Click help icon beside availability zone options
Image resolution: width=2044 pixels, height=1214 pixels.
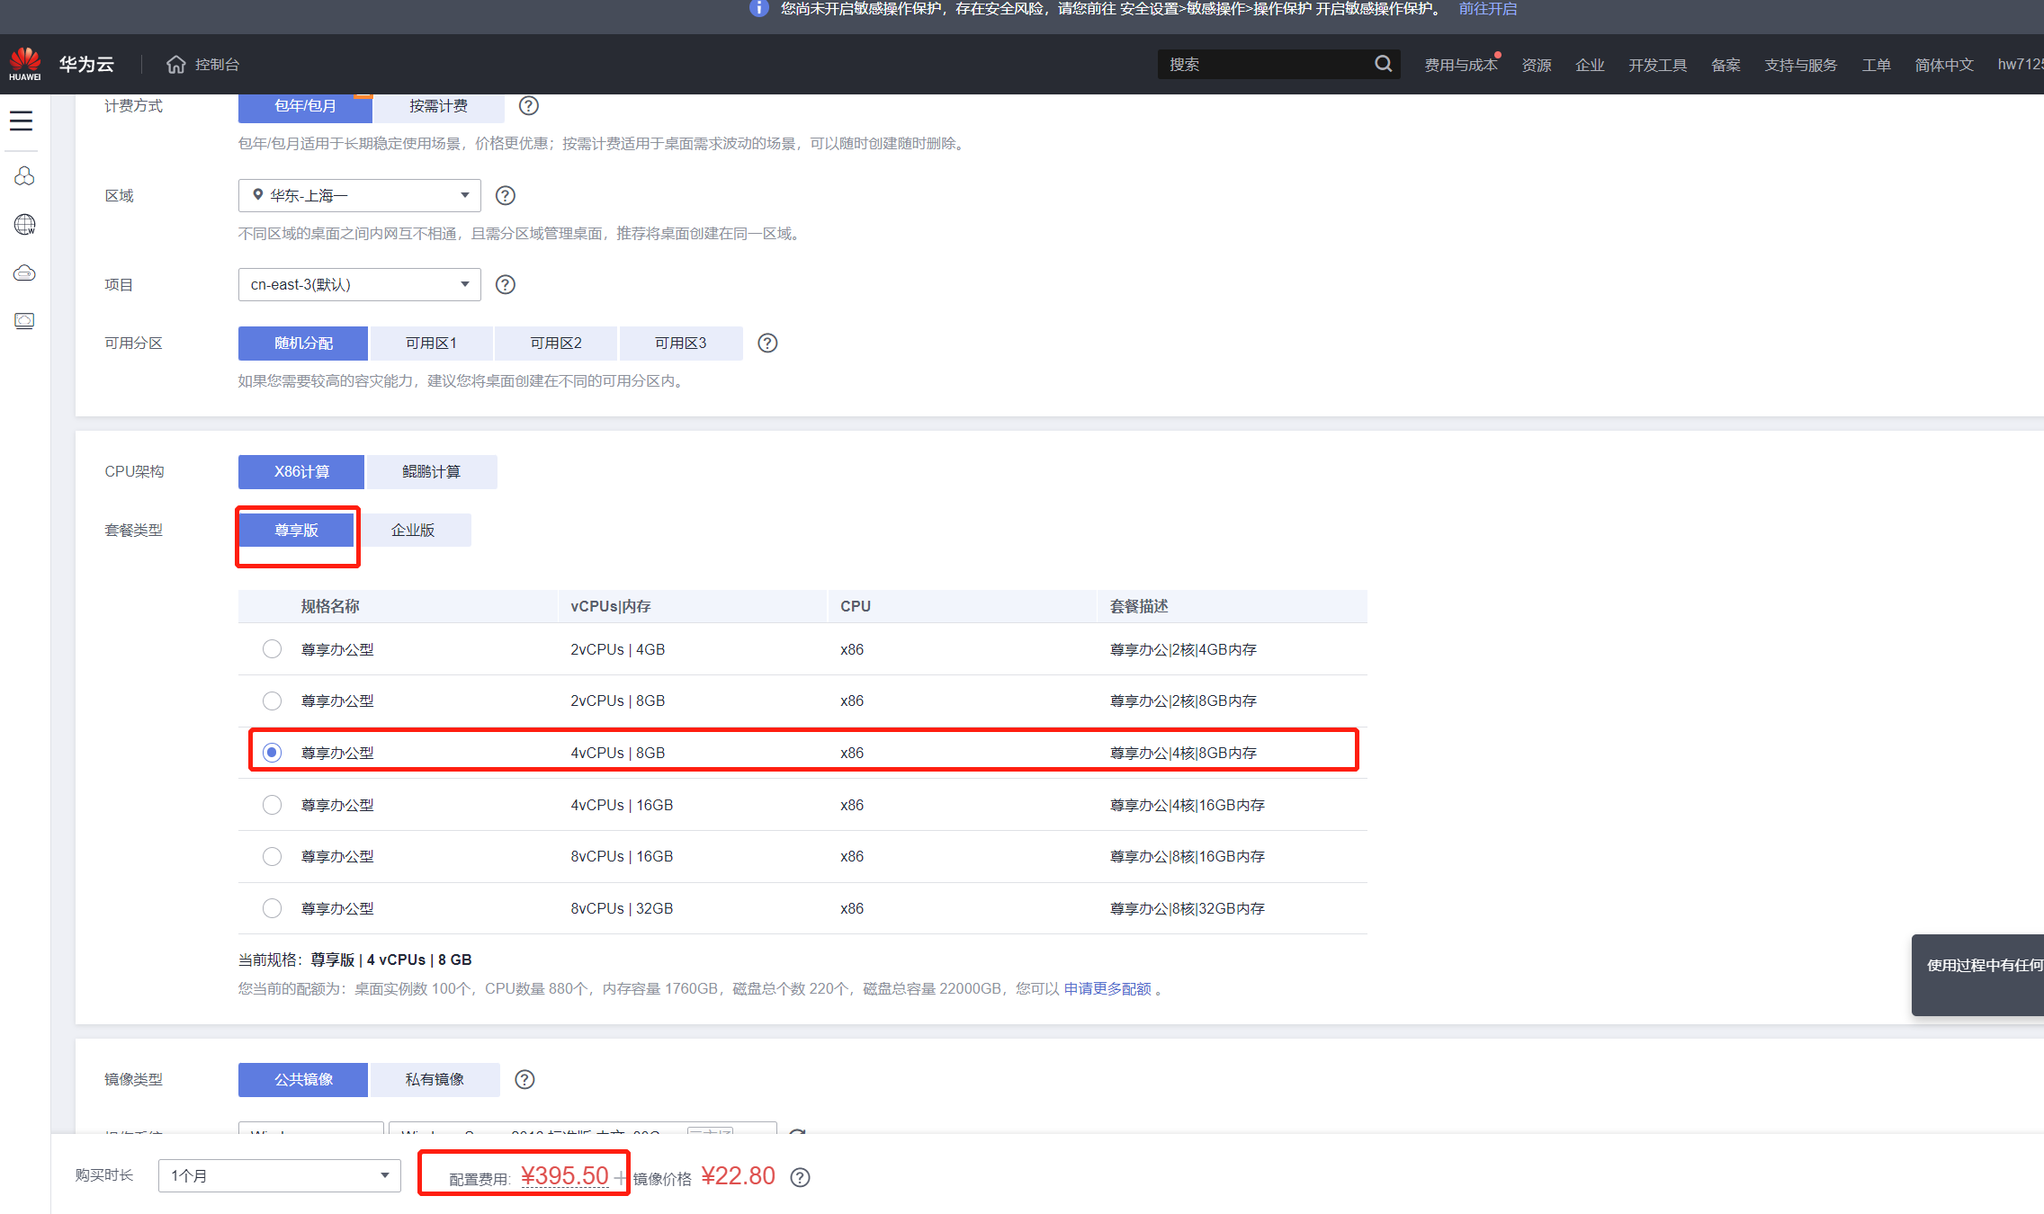click(767, 344)
